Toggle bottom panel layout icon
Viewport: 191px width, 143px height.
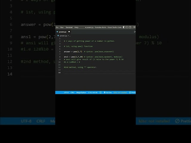127,27
